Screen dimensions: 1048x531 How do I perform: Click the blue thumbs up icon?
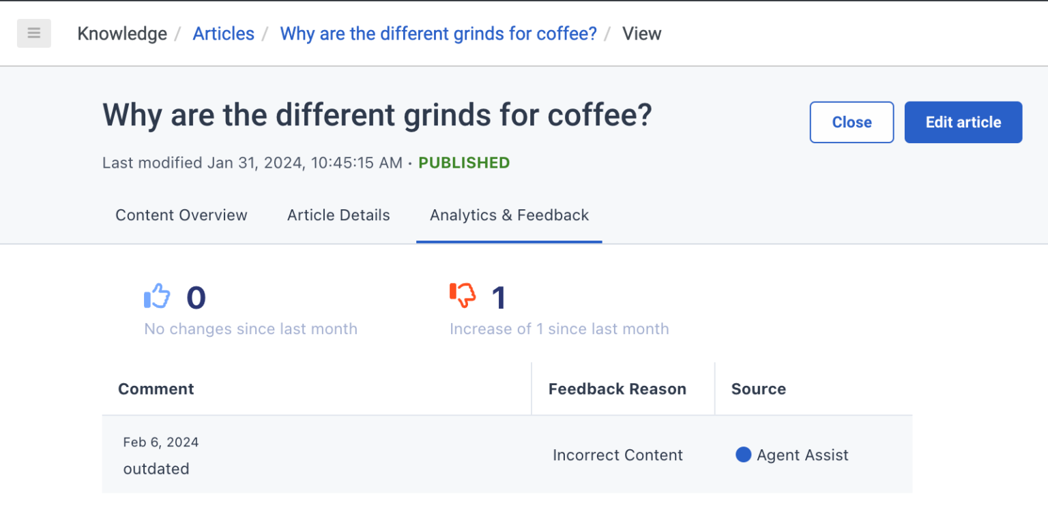point(157,297)
